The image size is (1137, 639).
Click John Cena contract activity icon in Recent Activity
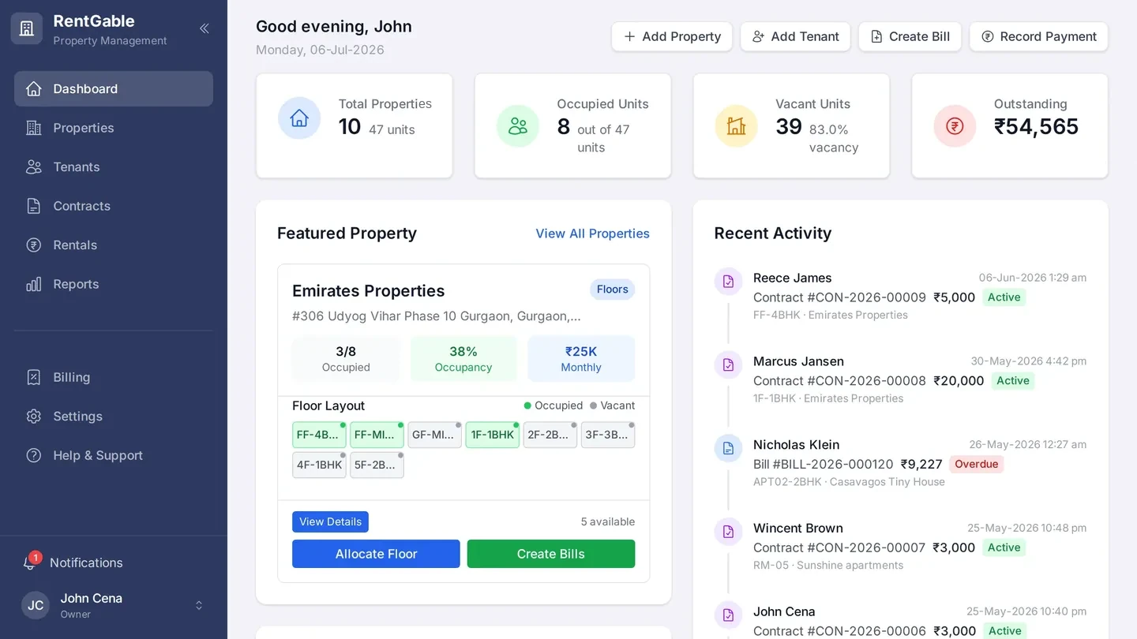point(728,615)
